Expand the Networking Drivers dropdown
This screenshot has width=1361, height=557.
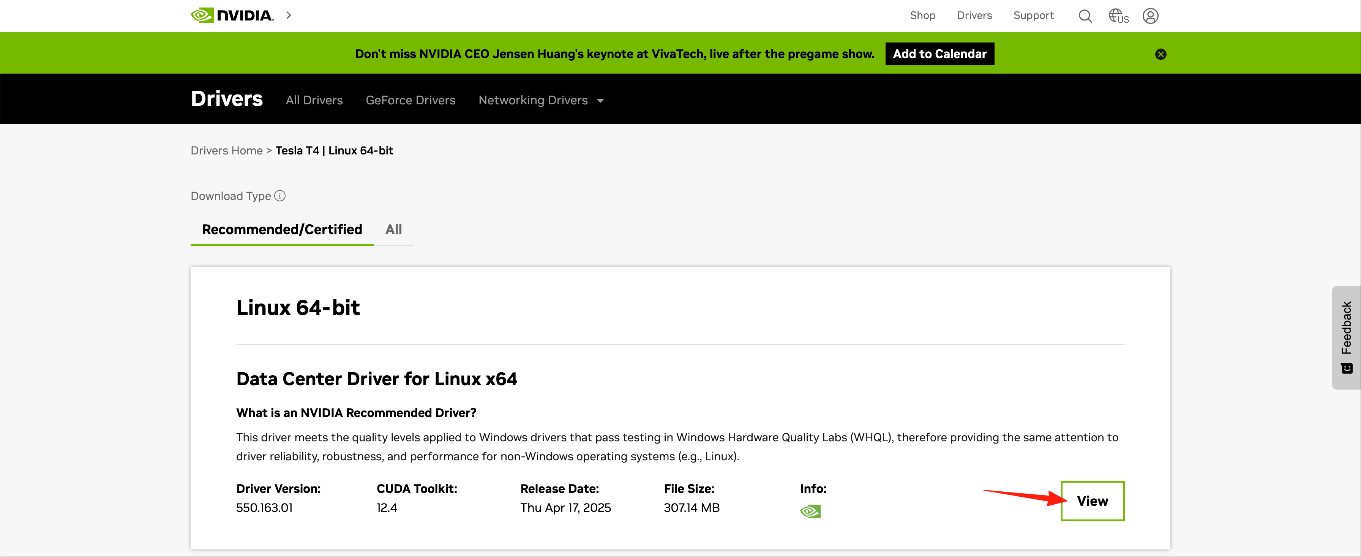click(532, 100)
